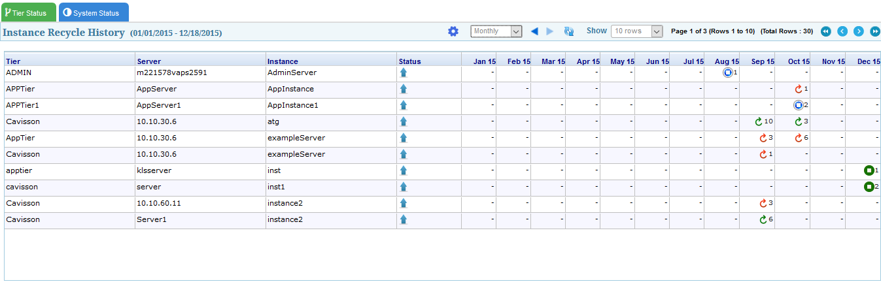The height and width of the screenshot is (286, 881).
Task: Select the AppServer1 server cell
Action: [x=200, y=105]
